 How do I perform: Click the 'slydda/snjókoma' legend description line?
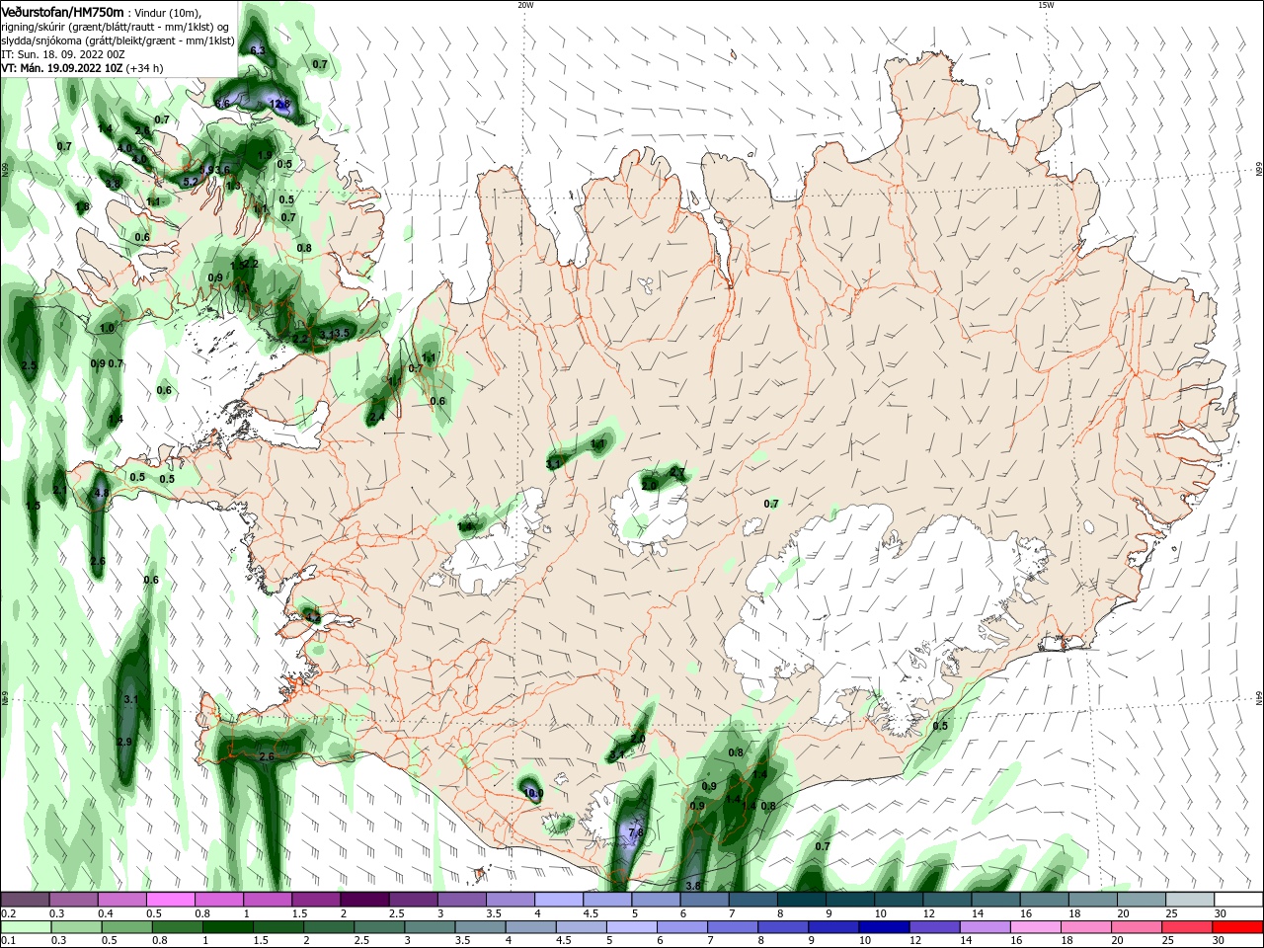(118, 40)
